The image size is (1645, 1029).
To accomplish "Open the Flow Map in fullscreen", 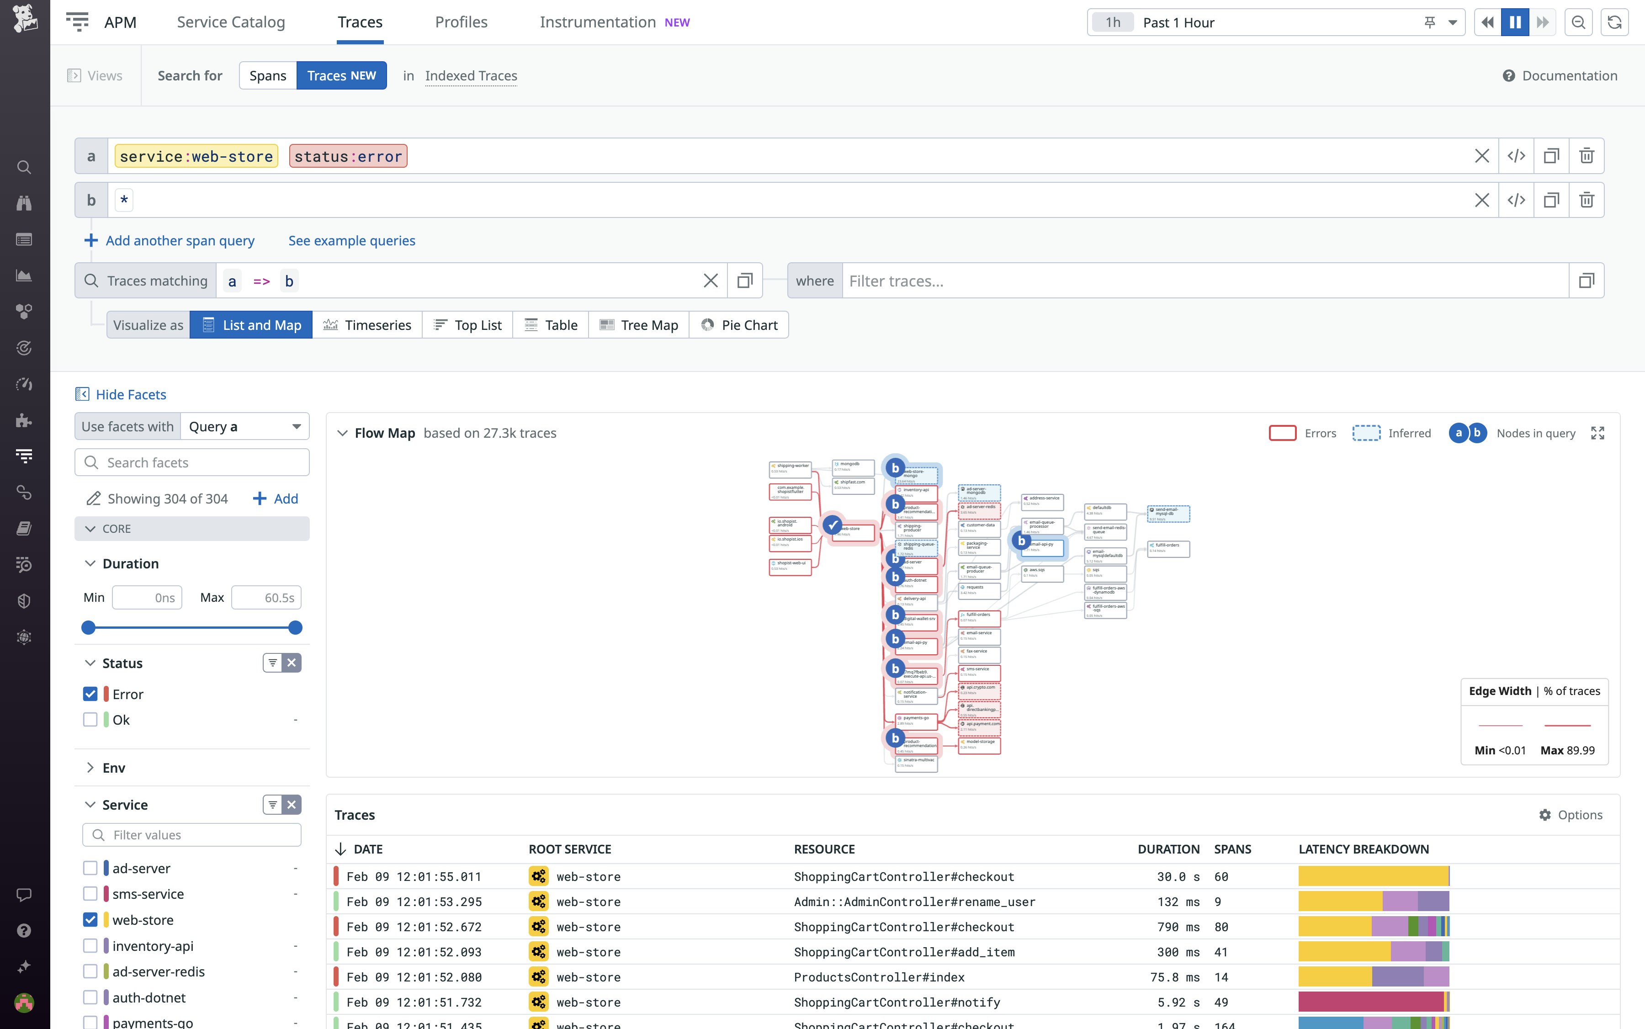I will tap(1599, 433).
